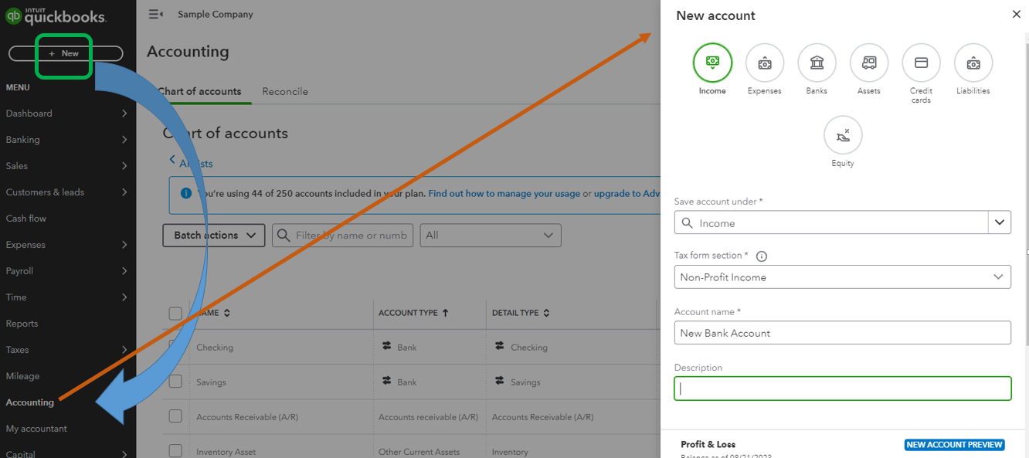Choose the Banks account type icon
1029x458 pixels.
pos(817,63)
